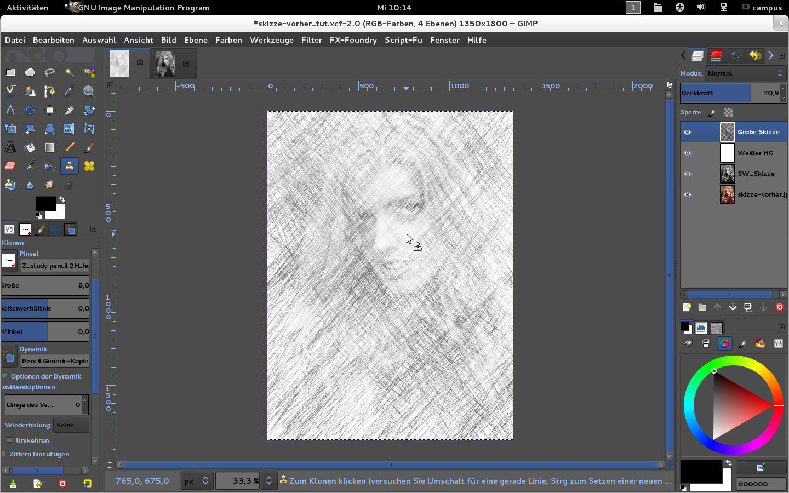This screenshot has height=493, width=789.
Task: Select the SW_Skizze layer
Action: [756, 174]
